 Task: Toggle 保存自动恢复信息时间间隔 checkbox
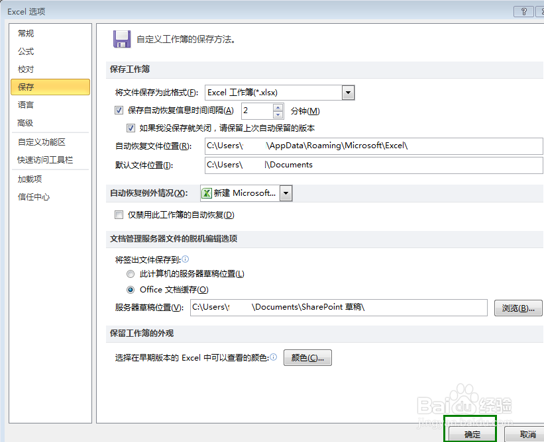(x=119, y=111)
